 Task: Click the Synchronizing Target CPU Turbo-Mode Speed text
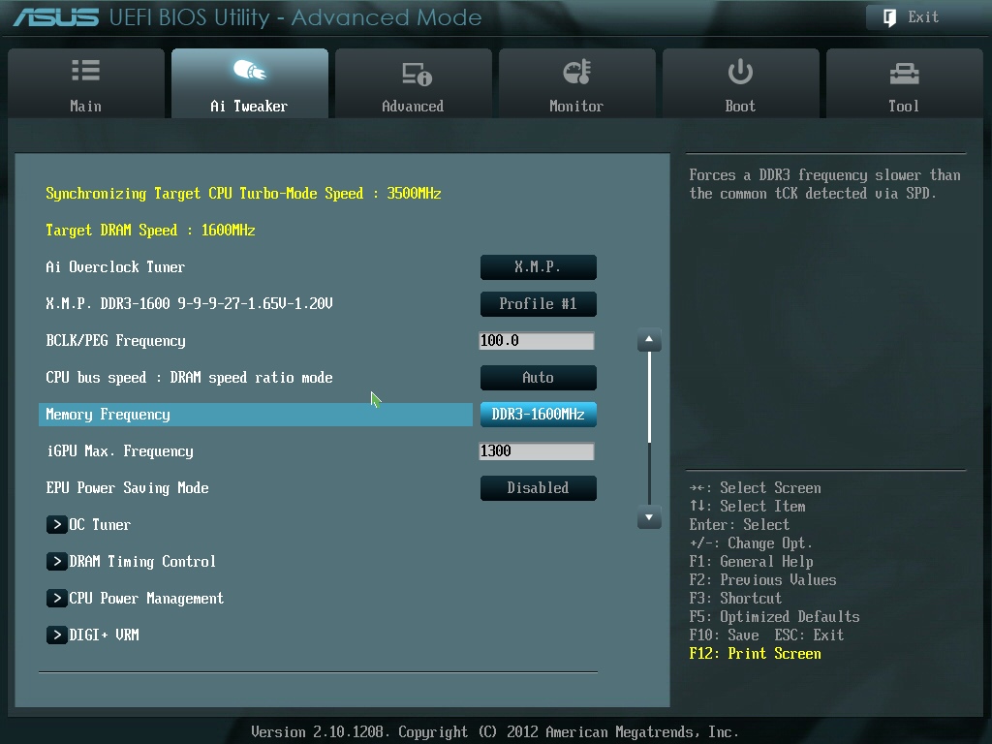click(243, 194)
